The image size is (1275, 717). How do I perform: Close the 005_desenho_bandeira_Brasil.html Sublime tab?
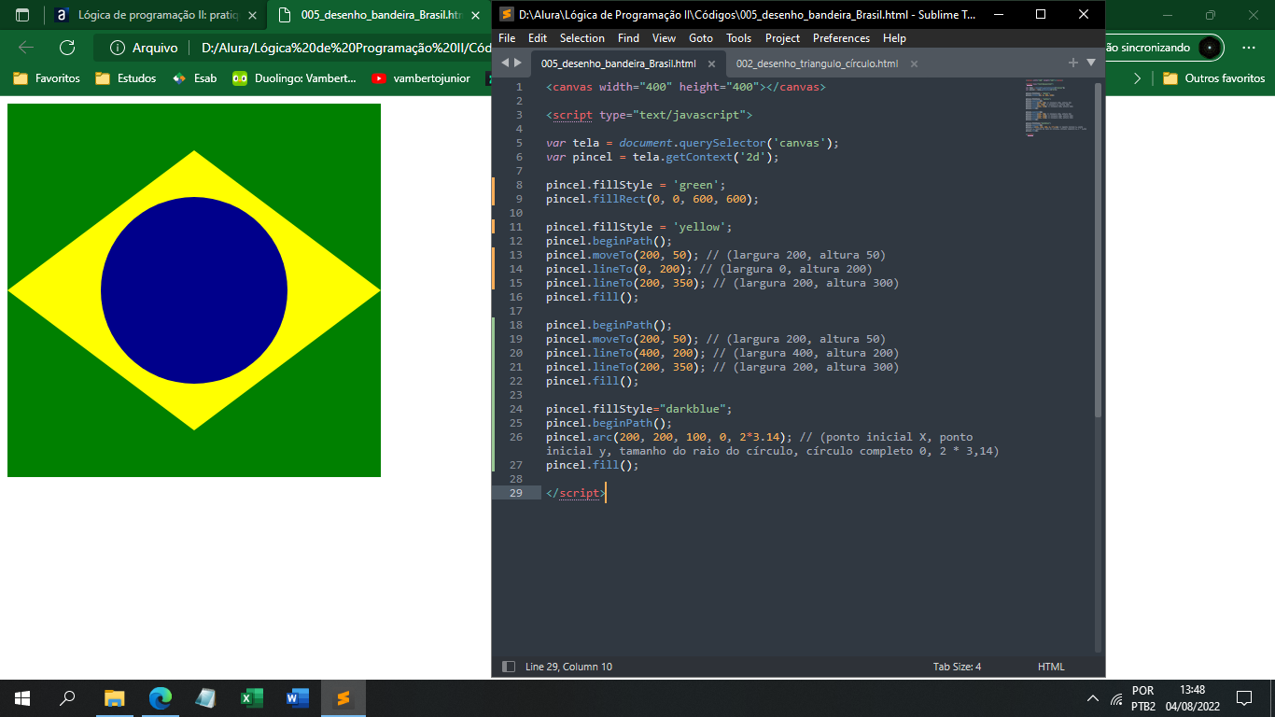(711, 63)
